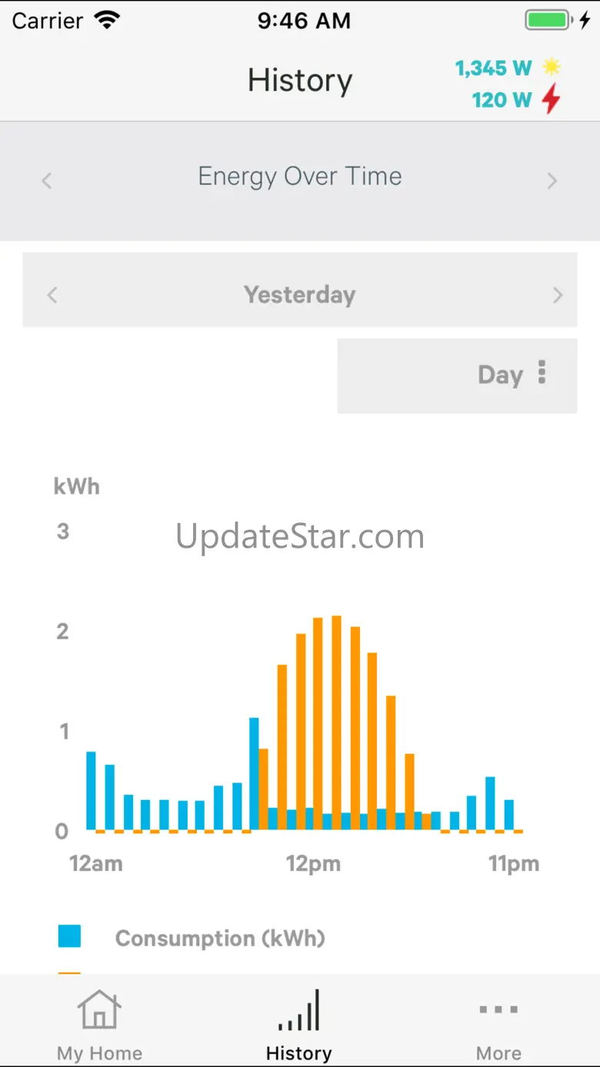Toggle the blue Consumption legend swatch
This screenshot has width=600, height=1067.
click(x=69, y=936)
